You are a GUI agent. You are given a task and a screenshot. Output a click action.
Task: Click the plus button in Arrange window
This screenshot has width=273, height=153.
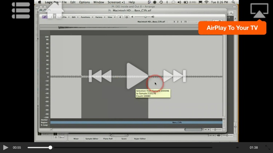pyautogui.click(x=231, y=13)
